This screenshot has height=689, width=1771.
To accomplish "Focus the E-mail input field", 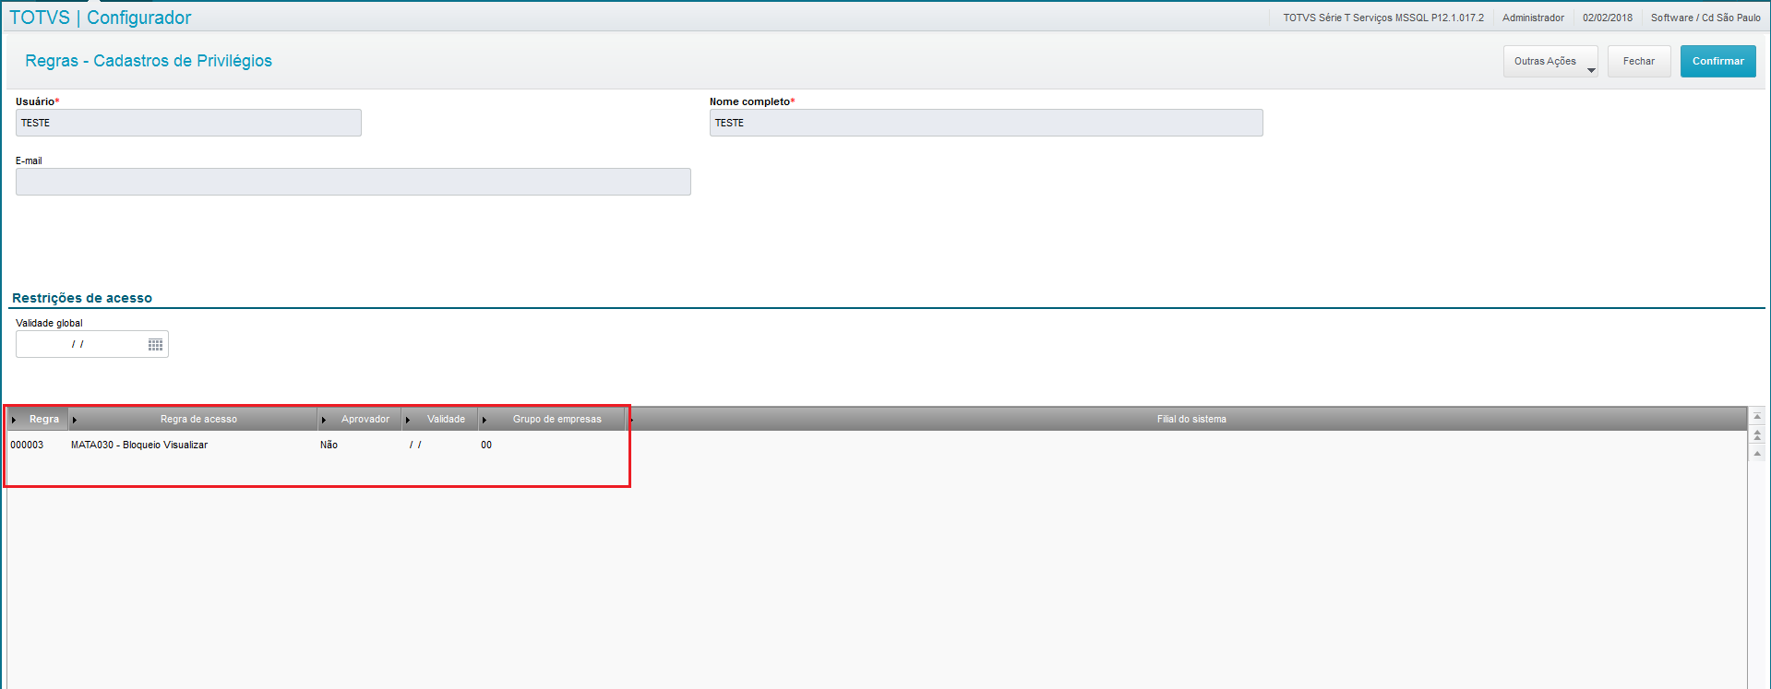I will (353, 182).
